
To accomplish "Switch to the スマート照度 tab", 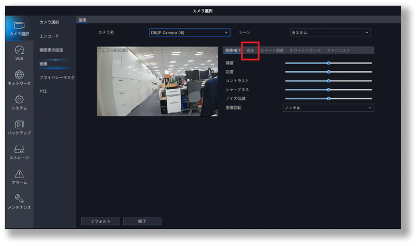I will [x=272, y=50].
